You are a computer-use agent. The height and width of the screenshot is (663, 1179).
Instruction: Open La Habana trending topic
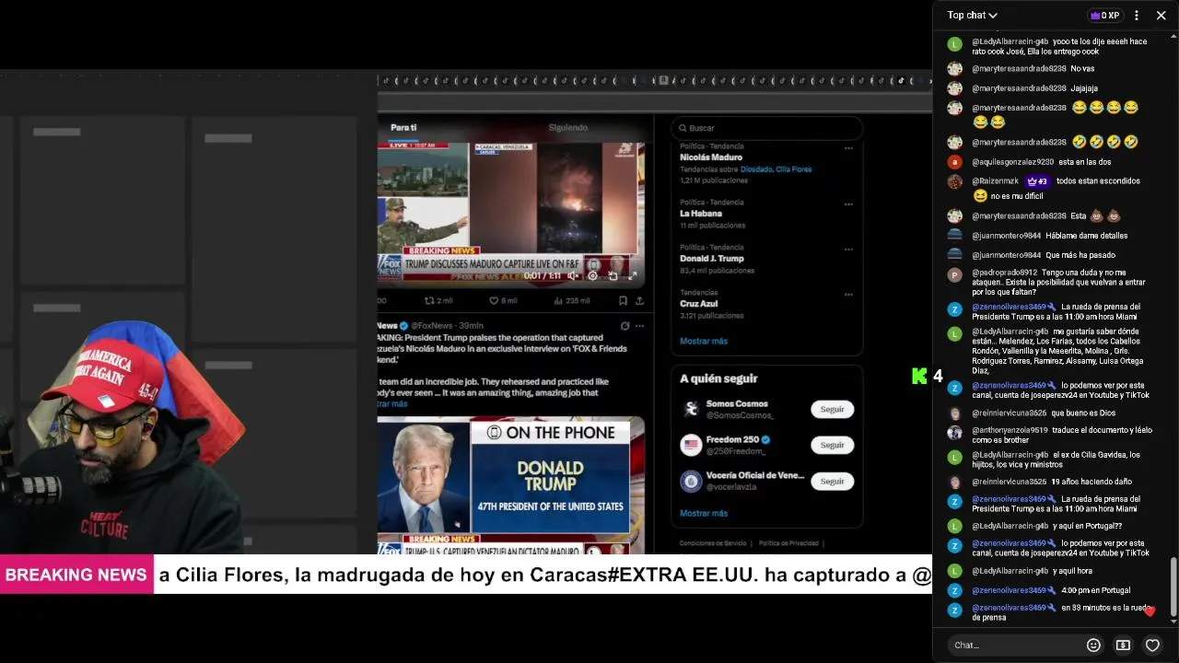(700, 214)
